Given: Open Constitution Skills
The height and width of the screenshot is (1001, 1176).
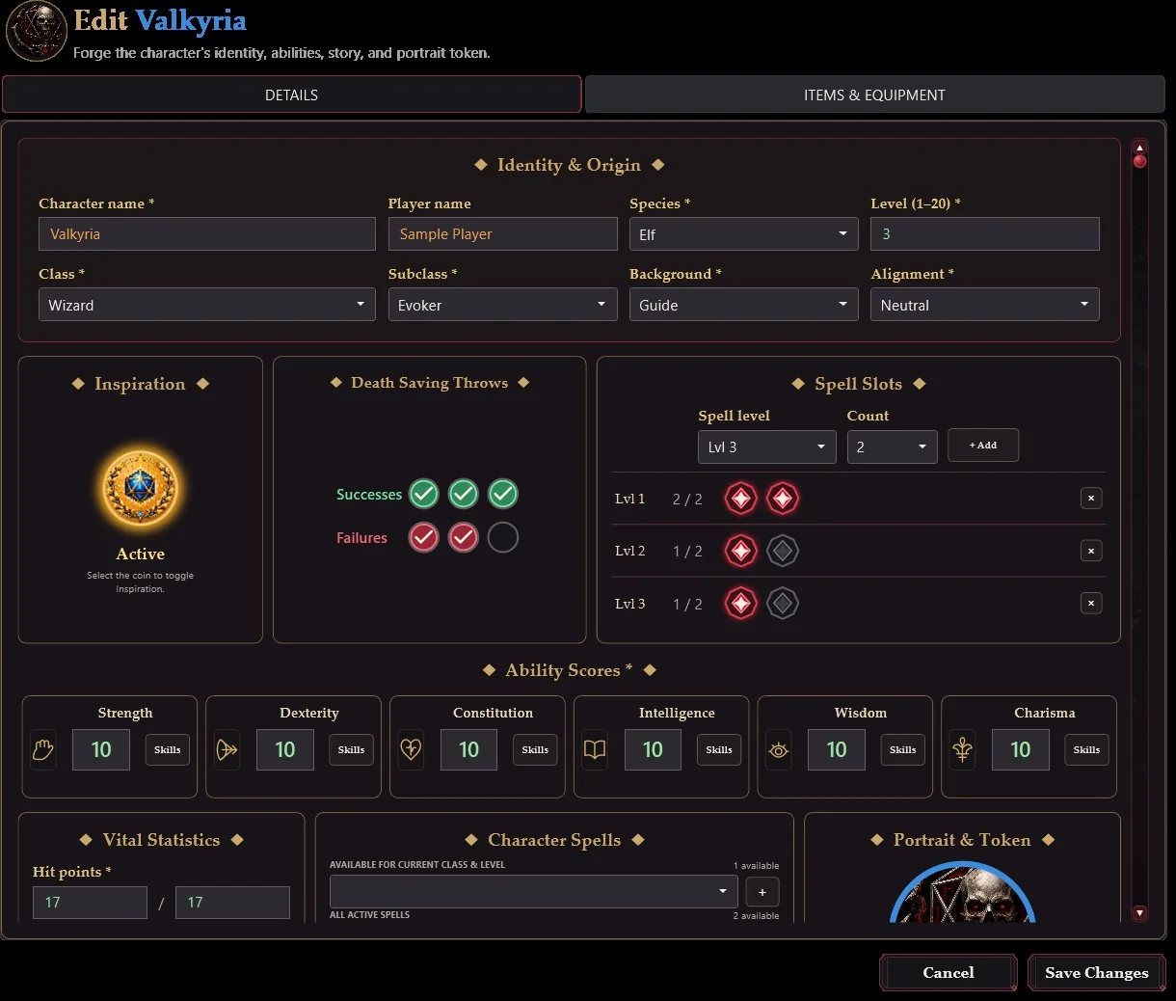Looking at the screenshot, I should pos(535,749).
